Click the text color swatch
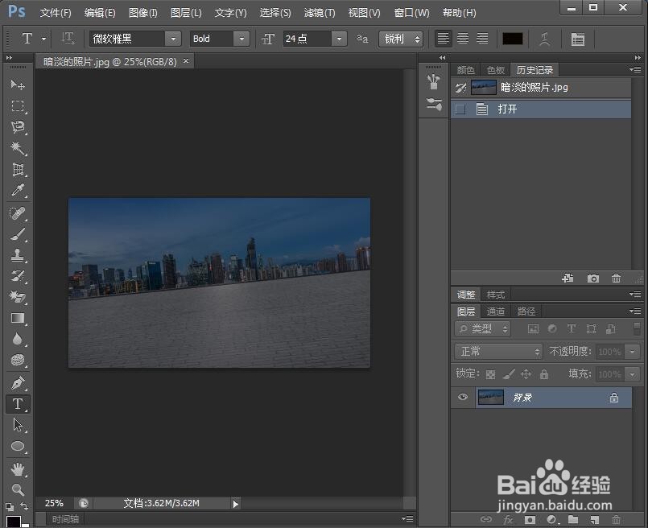 (513, 39)
